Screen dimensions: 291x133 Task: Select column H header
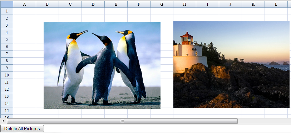[185, 4]
